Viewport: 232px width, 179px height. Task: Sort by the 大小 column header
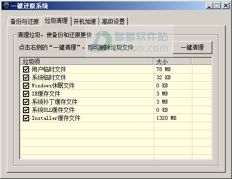pos(172,62)
